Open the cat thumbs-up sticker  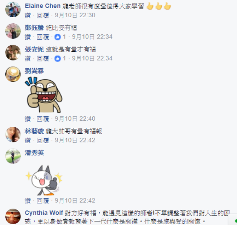44,180
